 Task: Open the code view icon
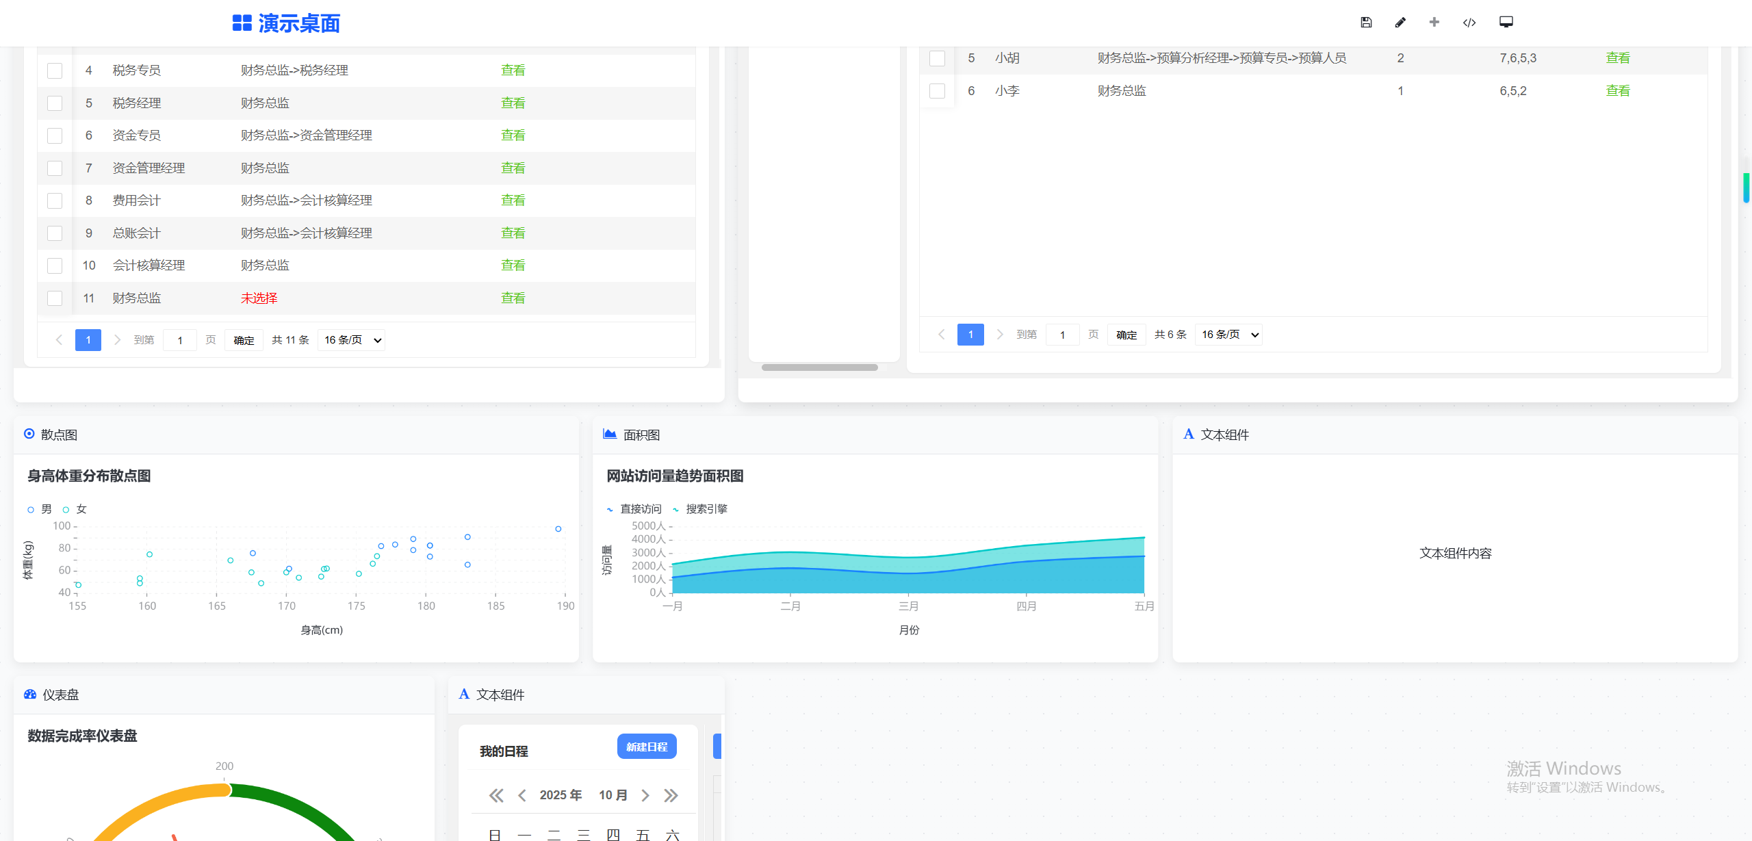coord(1469,23)
